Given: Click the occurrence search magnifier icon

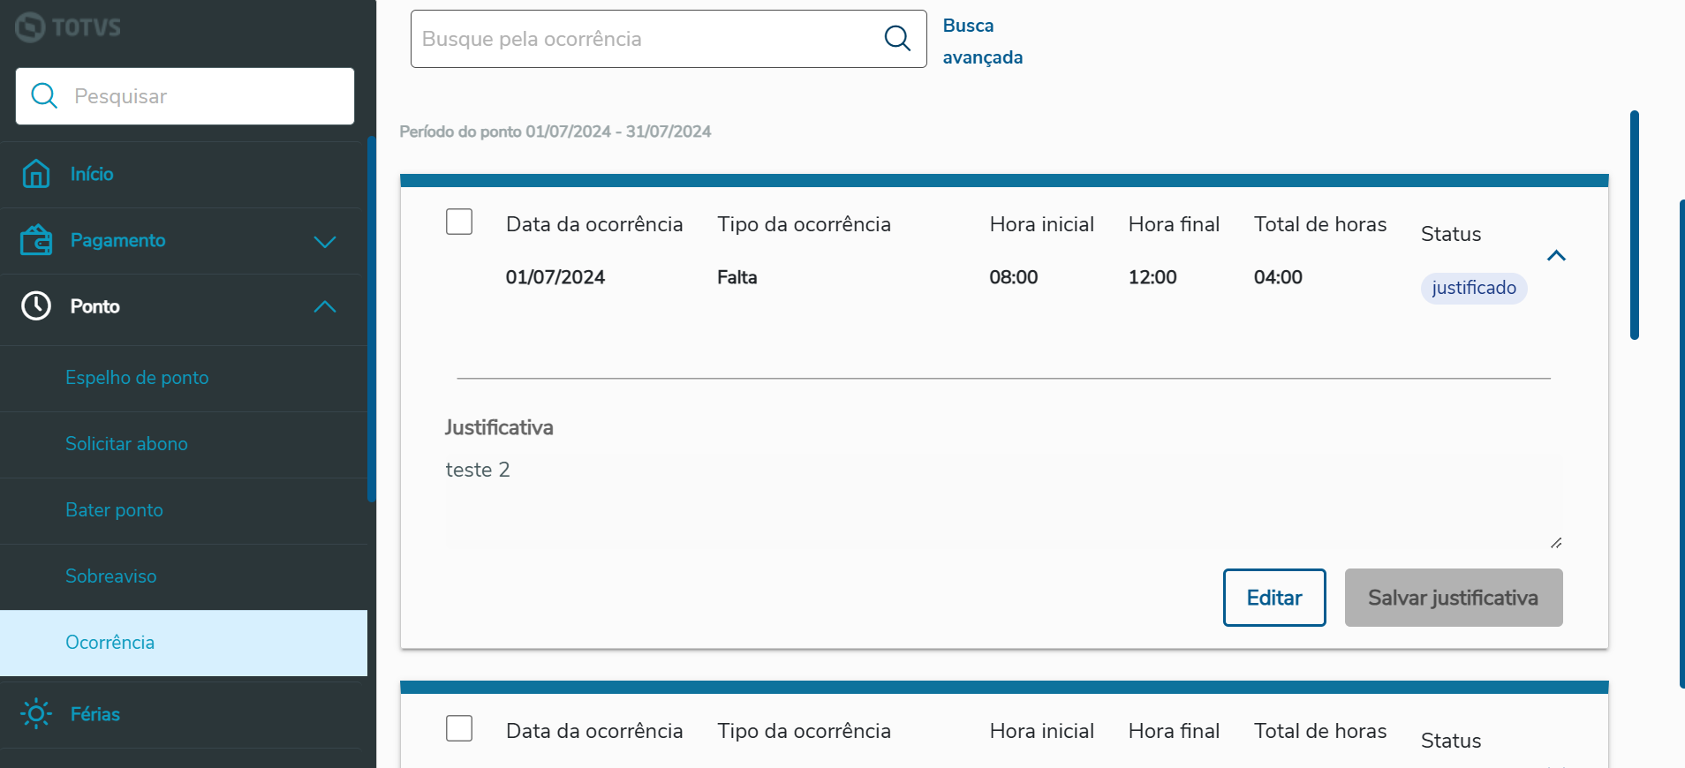Looking at the screenshot, I should click(x=897, y=38).
